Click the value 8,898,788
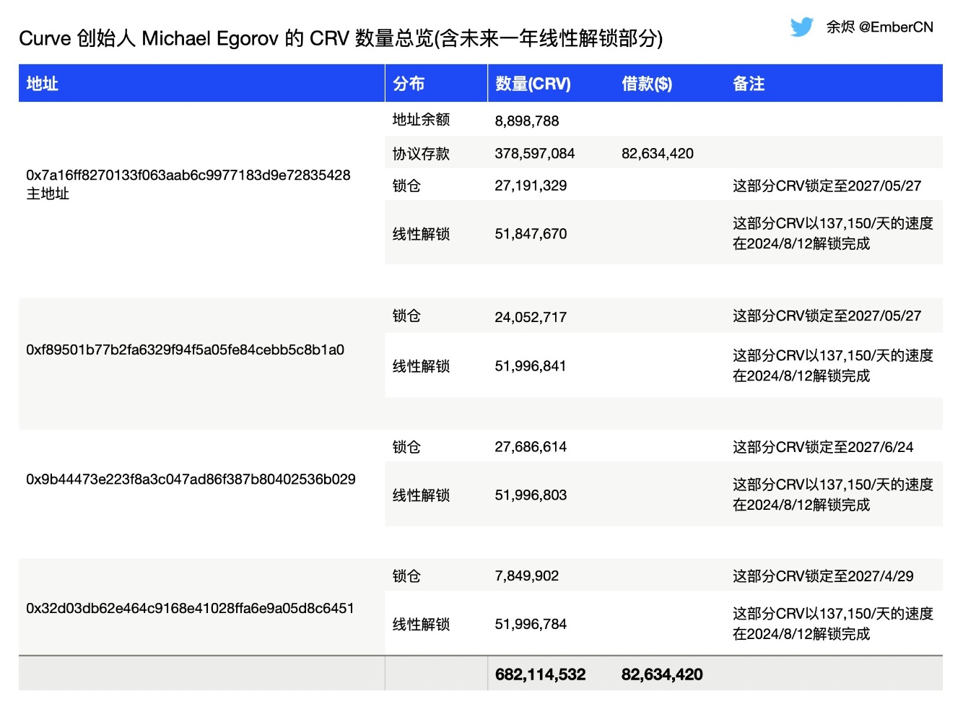Screen dimensions: 963x712 click(x=527, y=121)
